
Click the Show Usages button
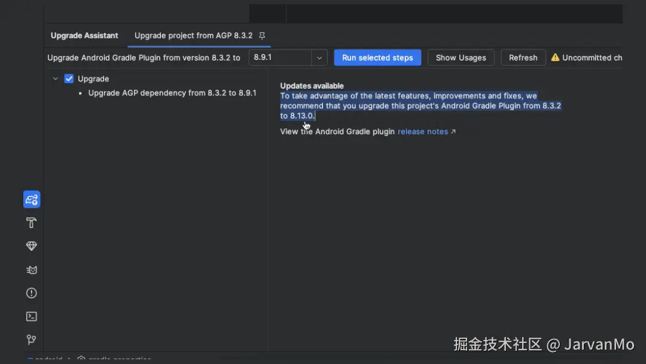[x=461, y=57]
